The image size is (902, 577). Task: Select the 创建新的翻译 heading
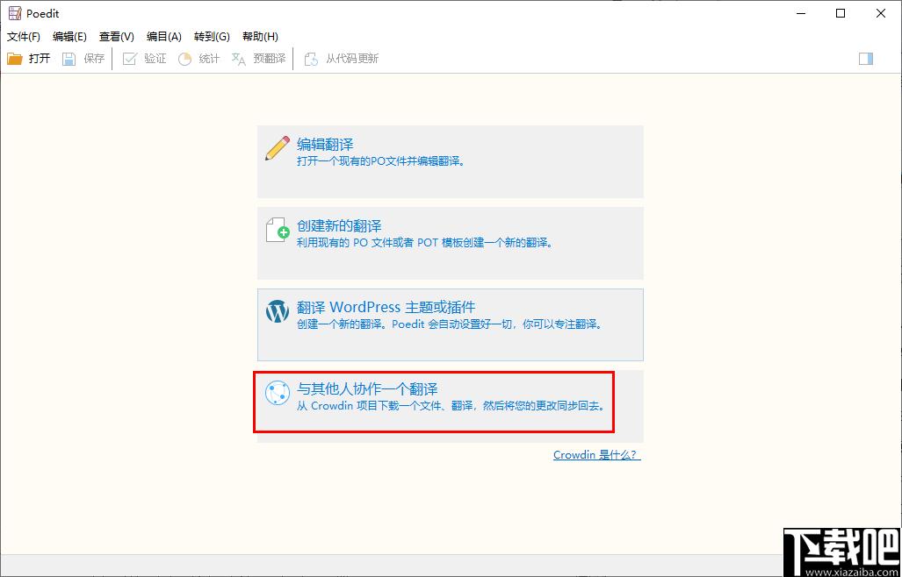coord(339,225)
